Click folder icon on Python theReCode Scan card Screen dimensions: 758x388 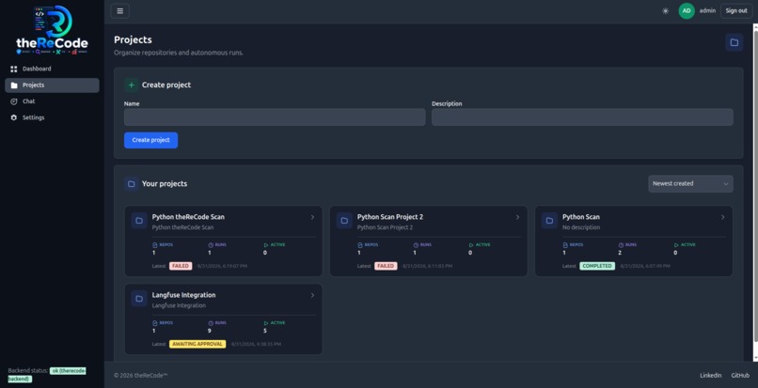tap(139, 221)
